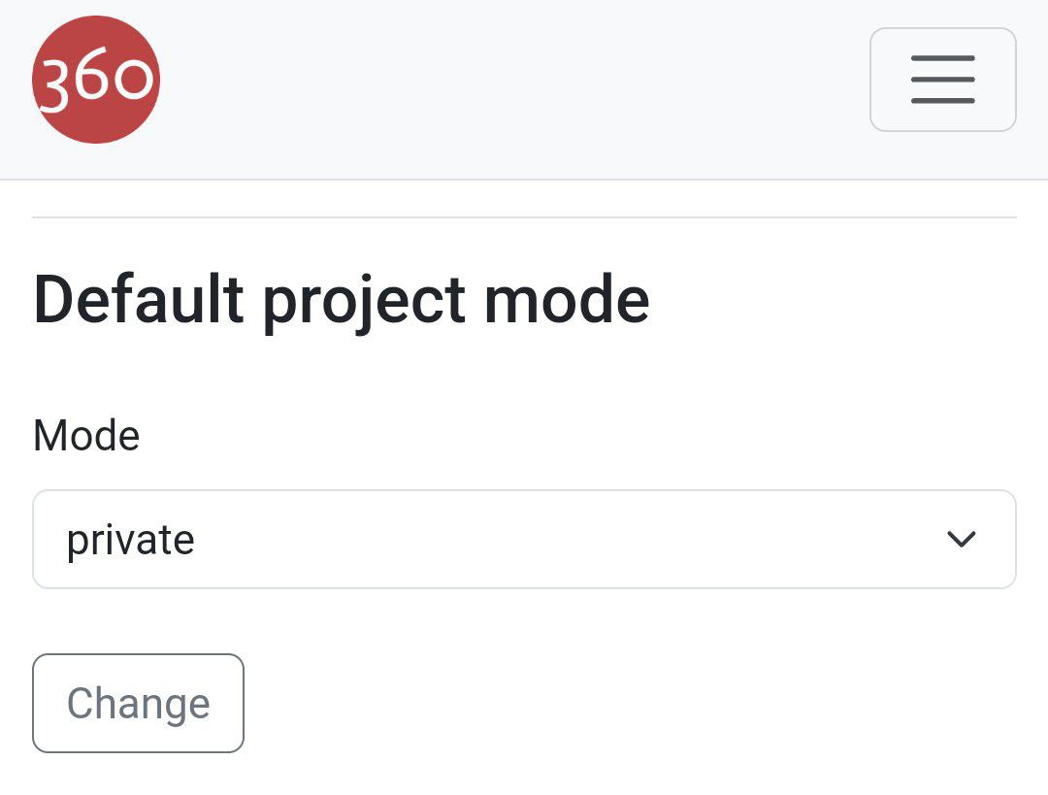Screen dimensions: 1048x795
Task: Open the hamburger navigation menu
Action: pyautogui.click(x=942, y=80)
